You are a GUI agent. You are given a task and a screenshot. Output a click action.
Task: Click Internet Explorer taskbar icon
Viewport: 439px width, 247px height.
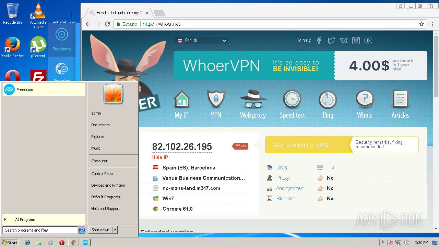click(x=27, y=243)
